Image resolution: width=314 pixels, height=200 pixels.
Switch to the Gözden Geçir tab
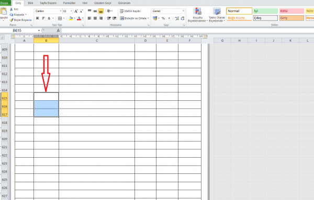[103, 3]
